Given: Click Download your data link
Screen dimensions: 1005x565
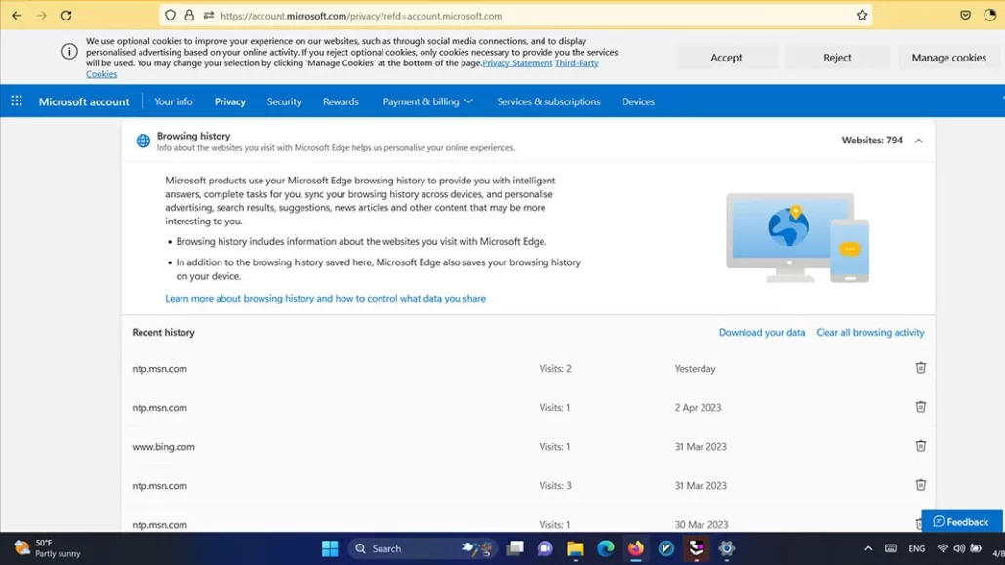Looking at the screenshot, I should pyautogui.click(x=762, y=332).
